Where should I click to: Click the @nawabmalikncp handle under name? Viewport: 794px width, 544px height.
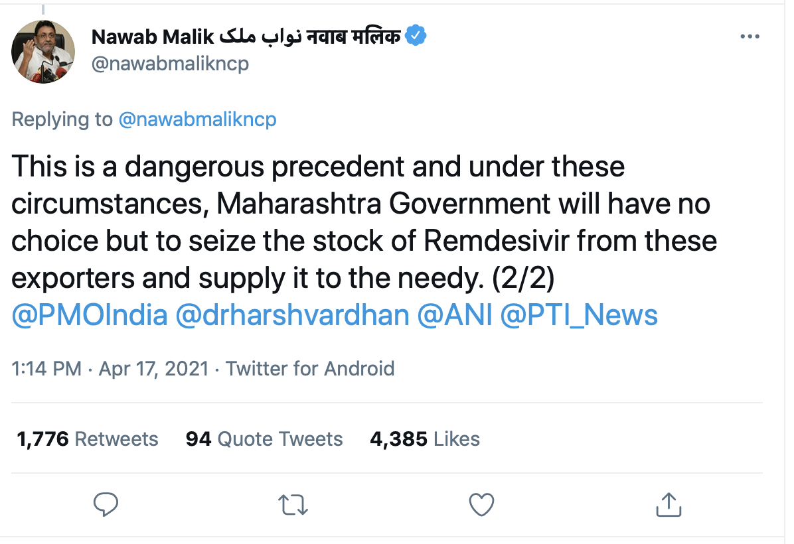[x=171, y=66]
